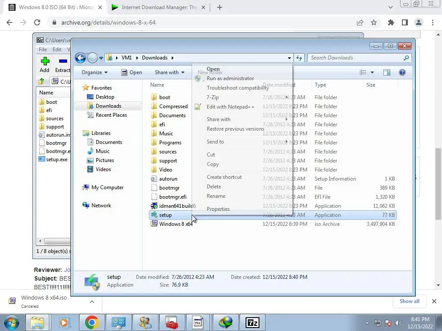Select the bootmgr.efi file in Downloads

(x=173, y=197)
